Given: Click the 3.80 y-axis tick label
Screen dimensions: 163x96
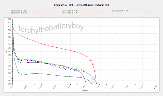Looking at the screenshot, I should [x=9, y=37].
